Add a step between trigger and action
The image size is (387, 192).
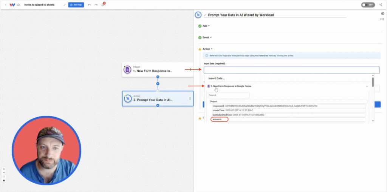point(158,84)
